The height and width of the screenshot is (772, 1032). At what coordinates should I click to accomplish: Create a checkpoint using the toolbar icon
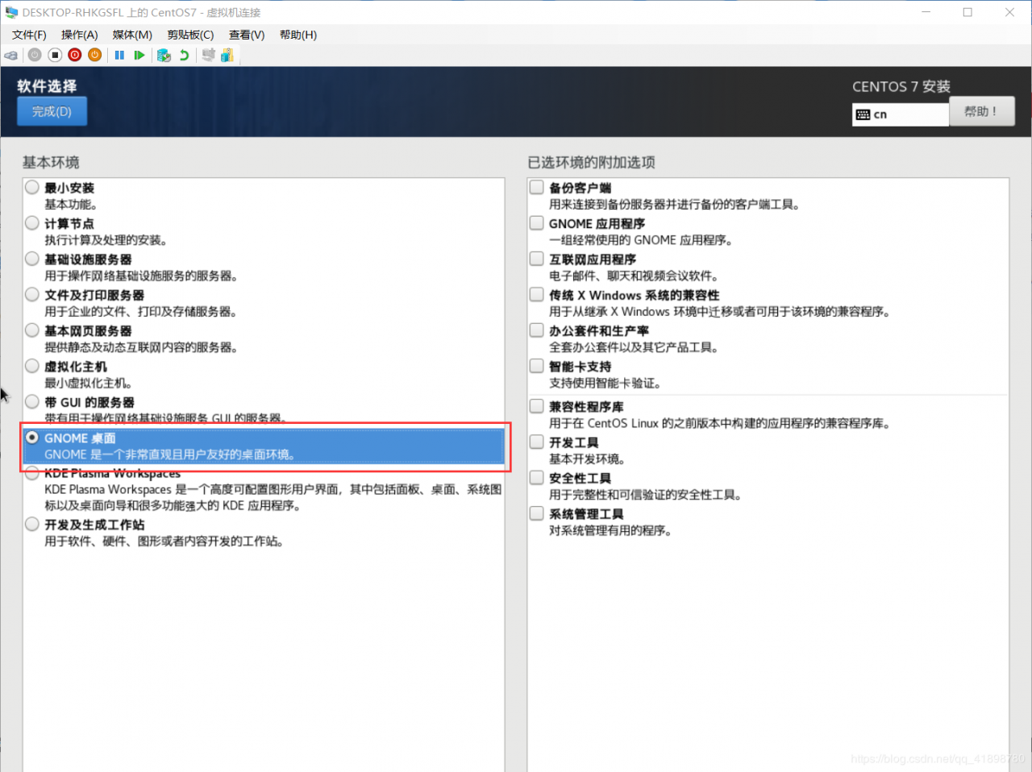click(164, 55)
